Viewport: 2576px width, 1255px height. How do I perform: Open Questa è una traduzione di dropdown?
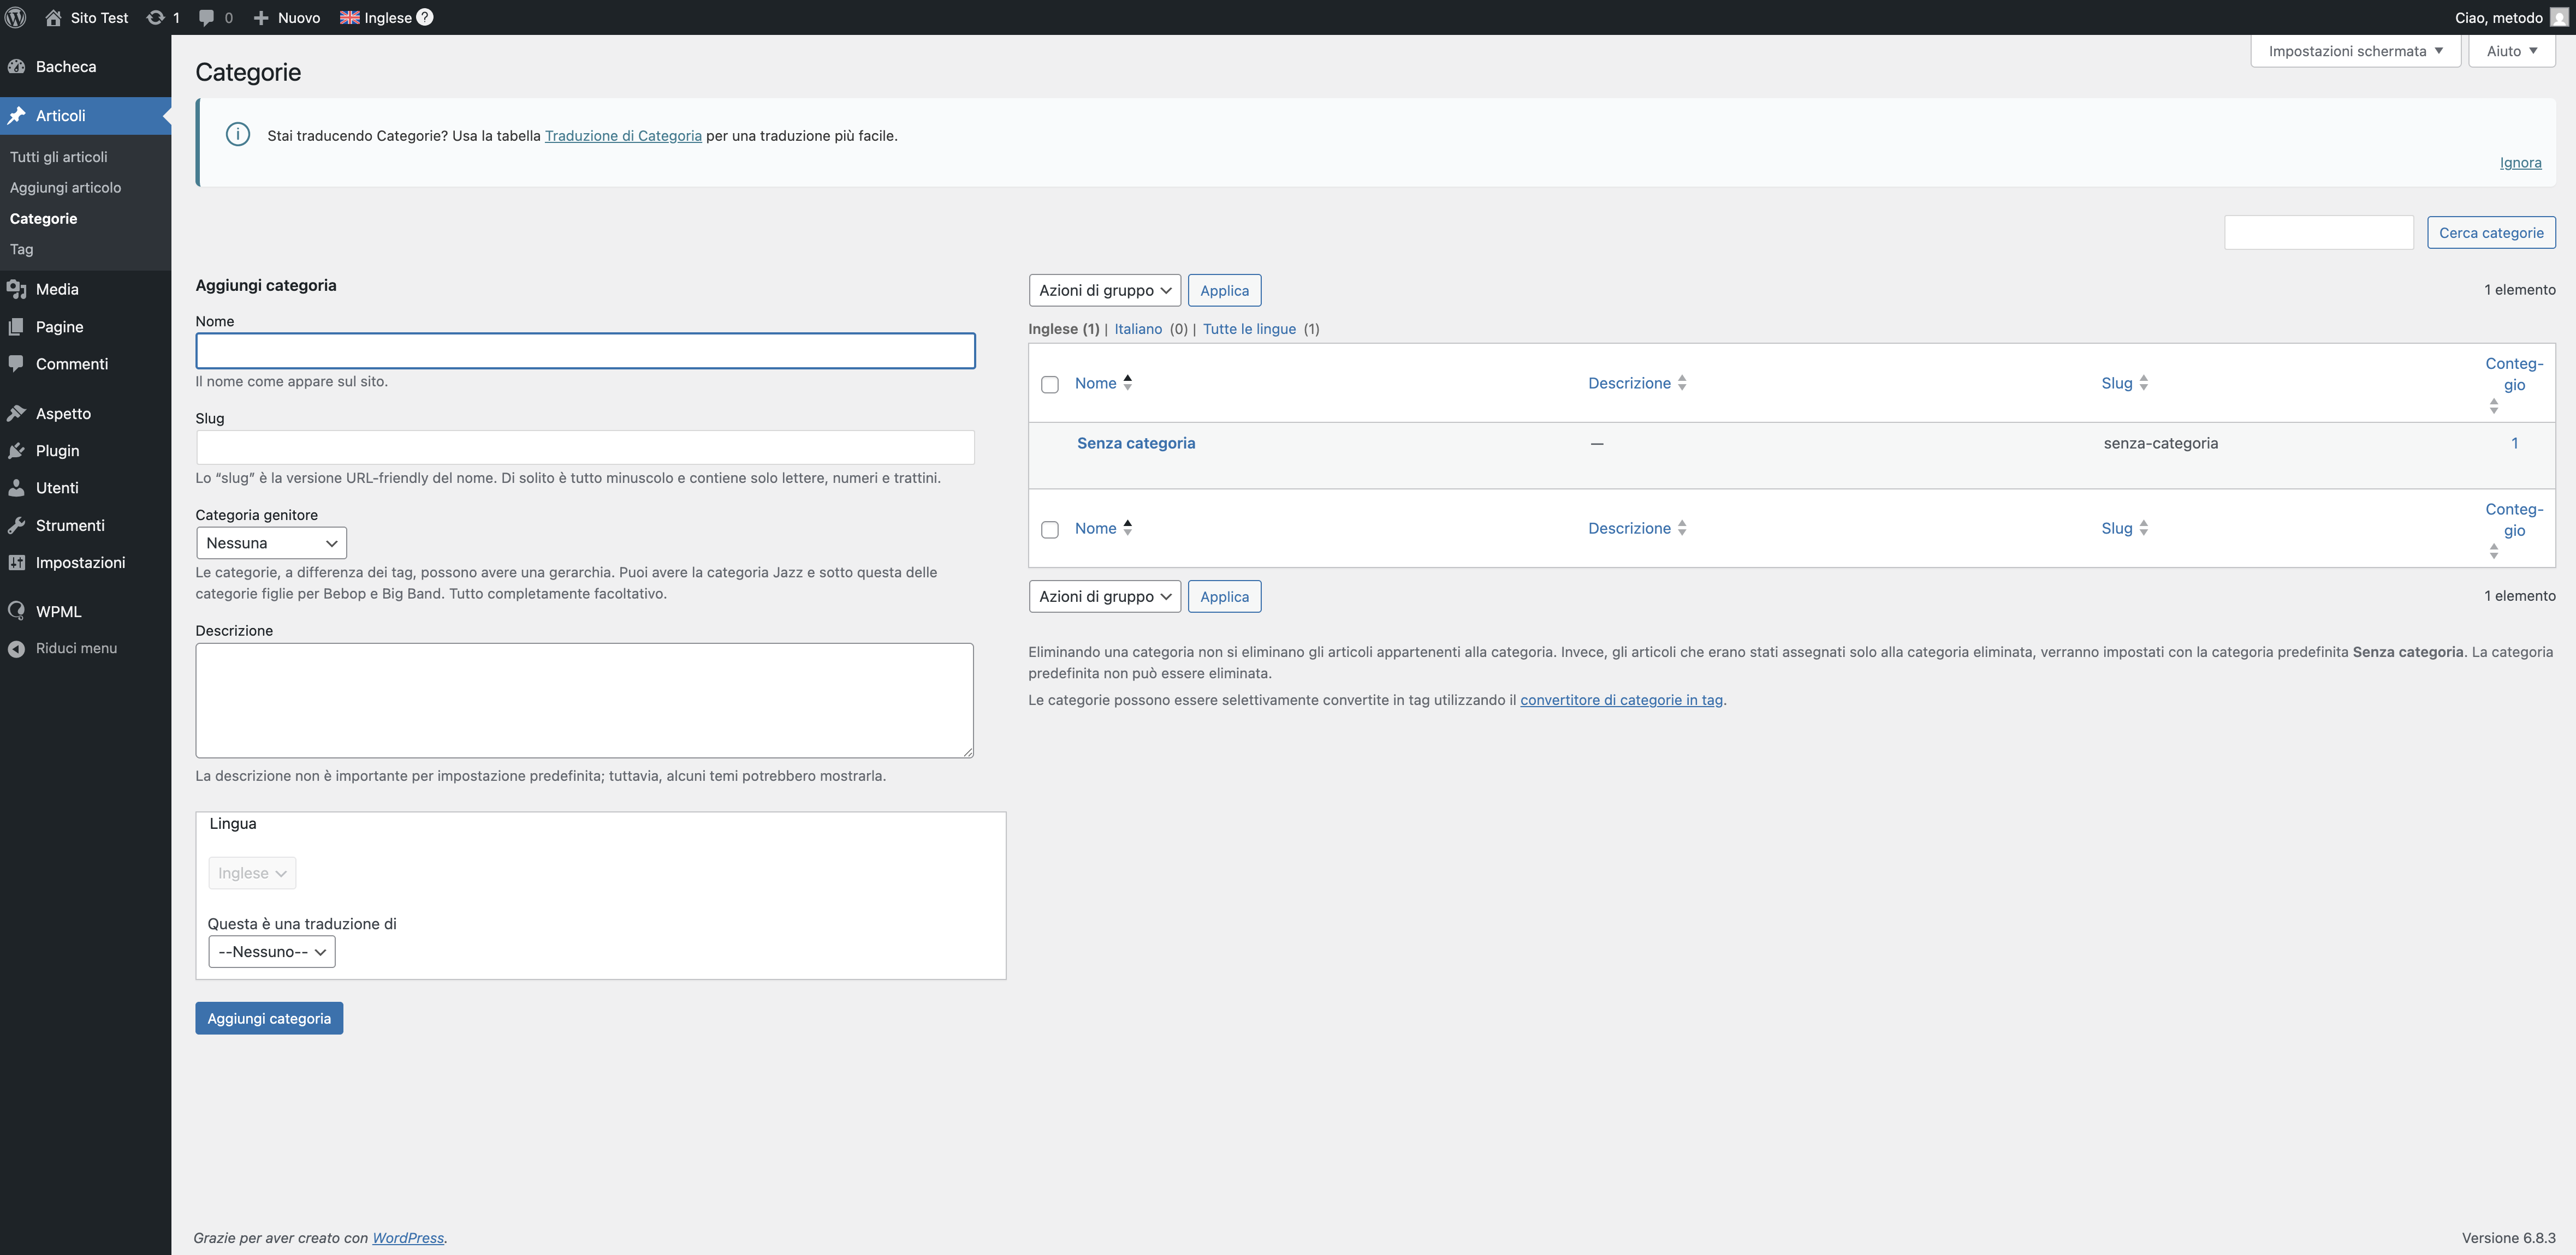tap(271, 951)
